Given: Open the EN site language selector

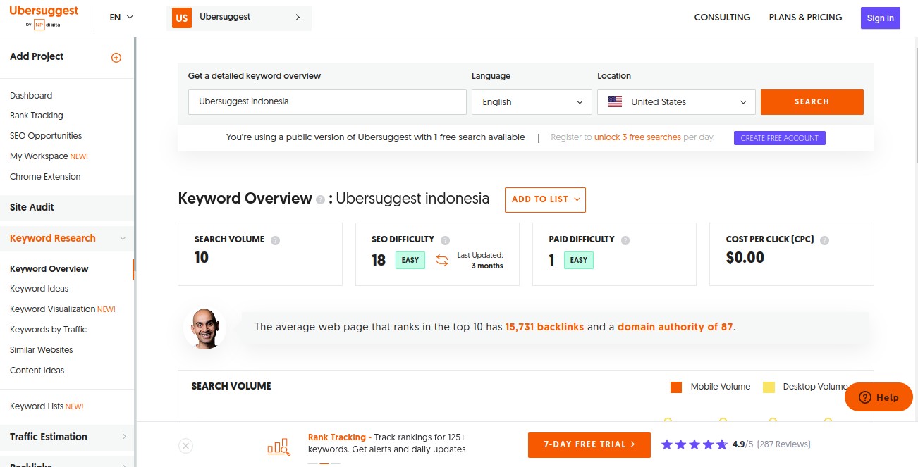Looking at the screenshot, I should pos(121,18).
